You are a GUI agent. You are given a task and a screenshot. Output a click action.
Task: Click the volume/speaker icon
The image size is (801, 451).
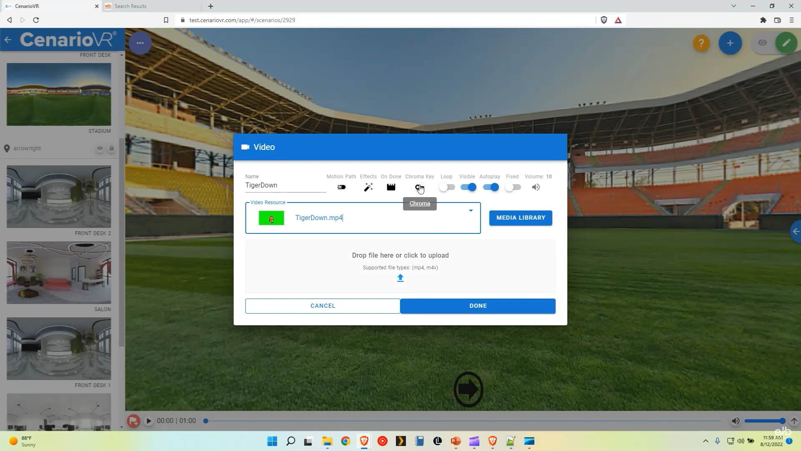click(536, 187)
